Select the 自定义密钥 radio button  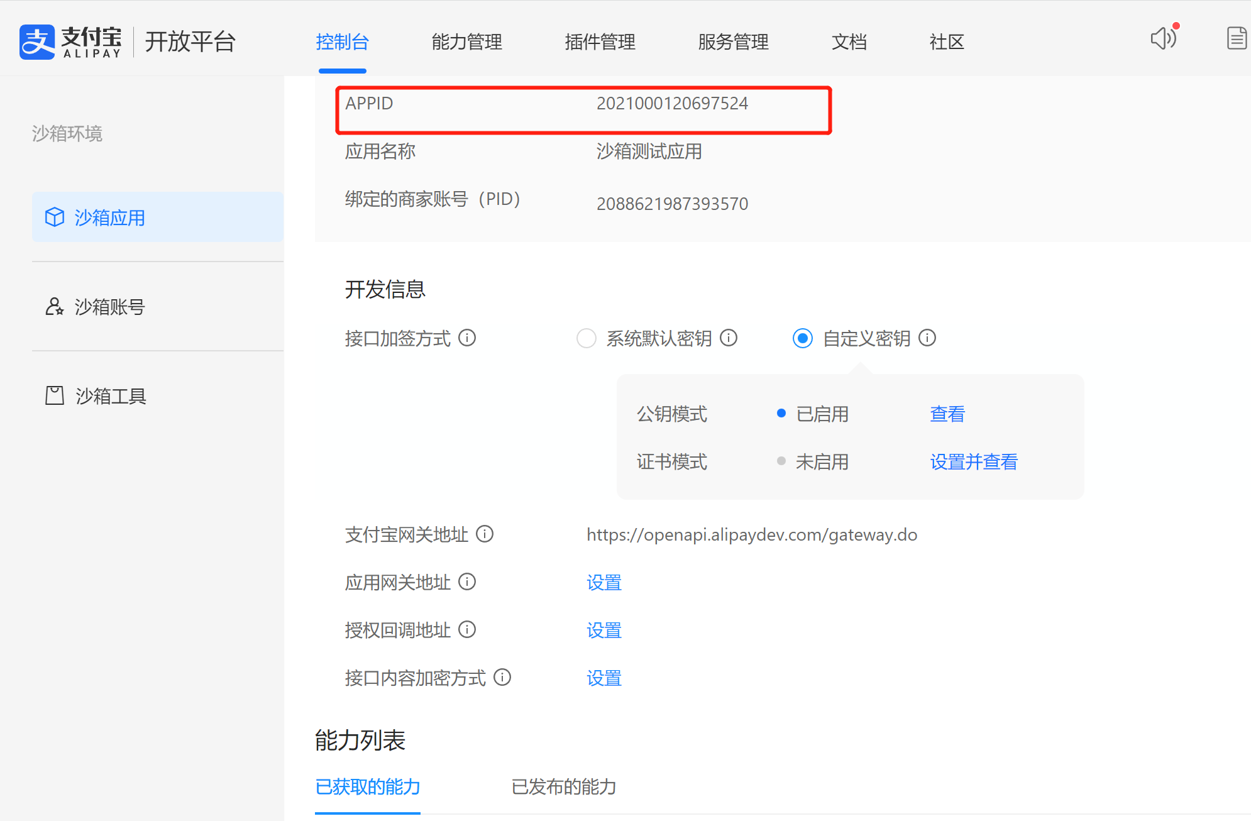(x=803, y=338)
